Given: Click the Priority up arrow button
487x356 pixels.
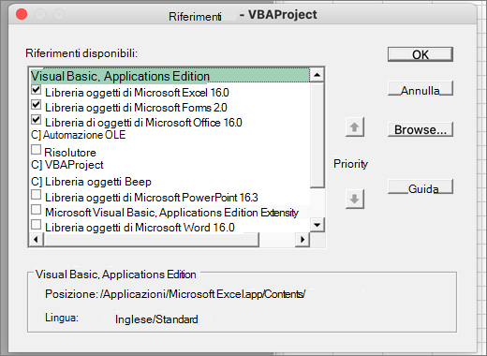Looking at the screenshot, I should tap(355, 127).
